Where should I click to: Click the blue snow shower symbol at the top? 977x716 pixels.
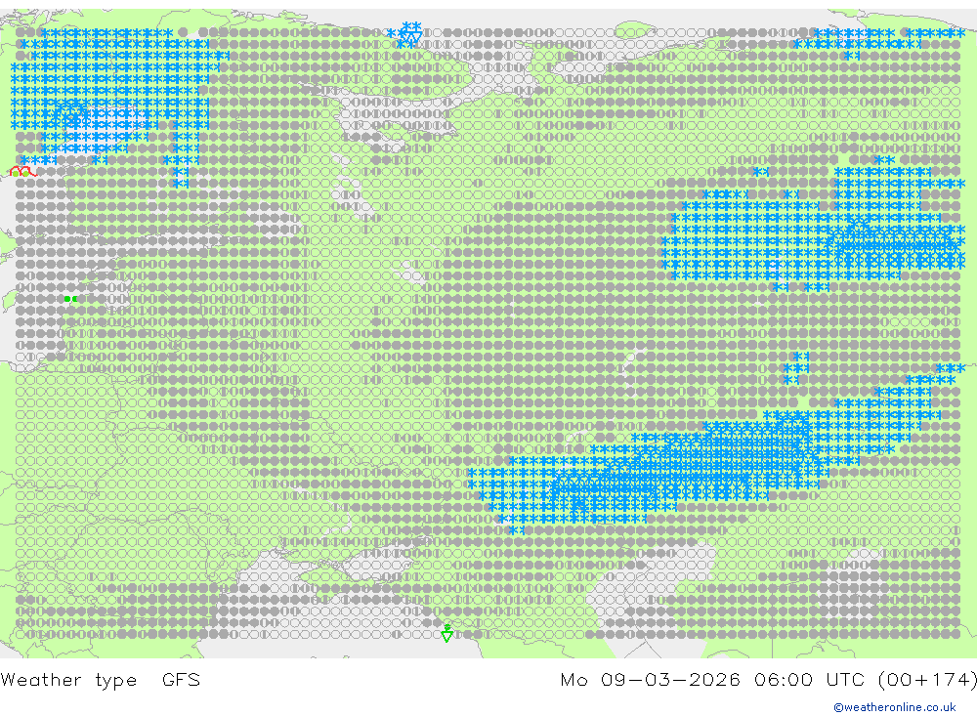(x=410, y=33)
